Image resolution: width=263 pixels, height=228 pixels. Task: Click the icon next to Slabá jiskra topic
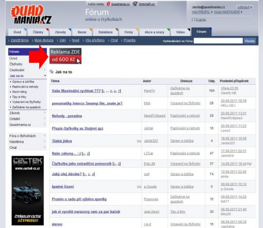[139, 141]
